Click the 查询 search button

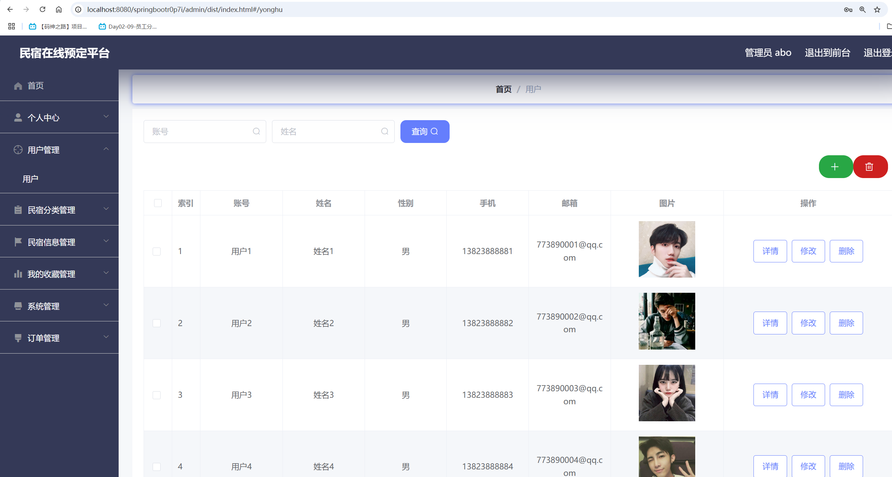pyautogui.click(x=424, y=131)
